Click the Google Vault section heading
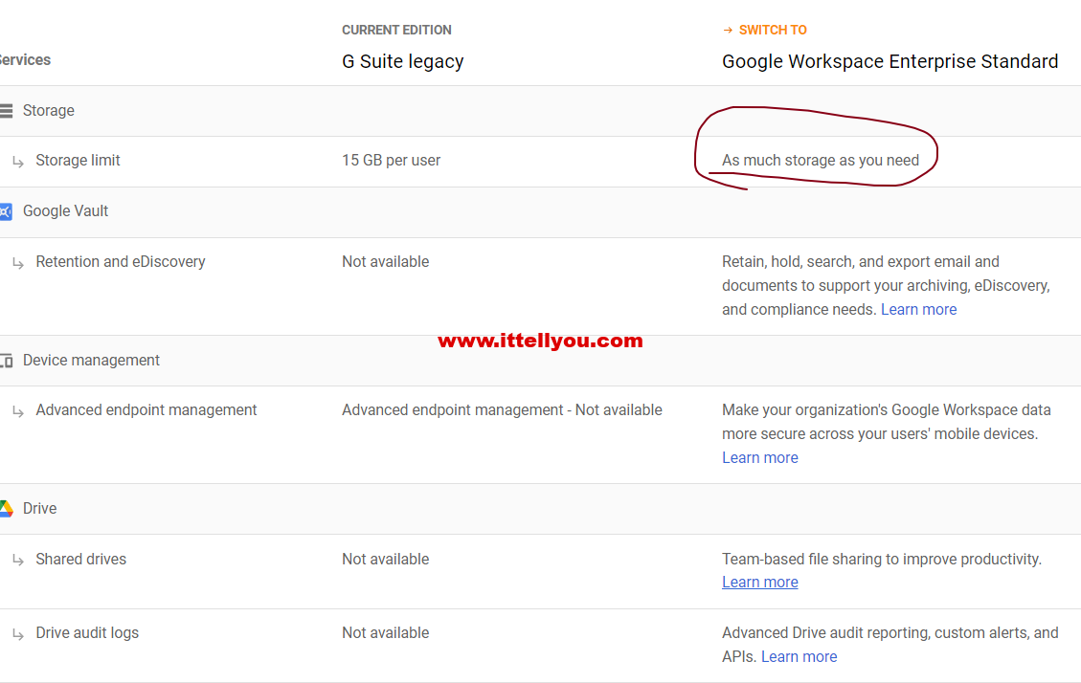The width and height of the screenshot is (1081, 683). [x=65, y=211]
